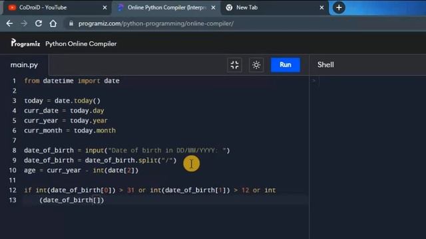Click the 'from datetime import date' line
Image resolution: width=426 pixels, height=239 pixels.
tap(72, 81)
